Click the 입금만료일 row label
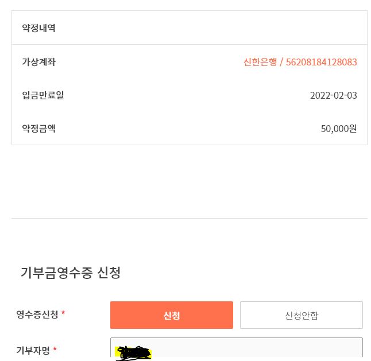 point(43,95)
